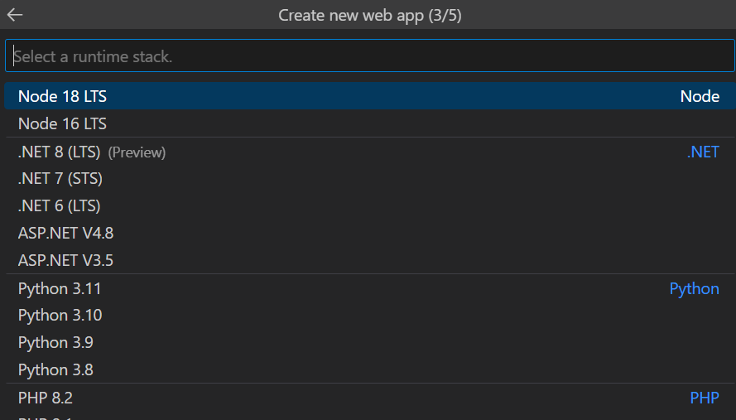The image size is (736, 420).
Task: Select .NET 7 (STS) runtime
Action: (60, 178)
